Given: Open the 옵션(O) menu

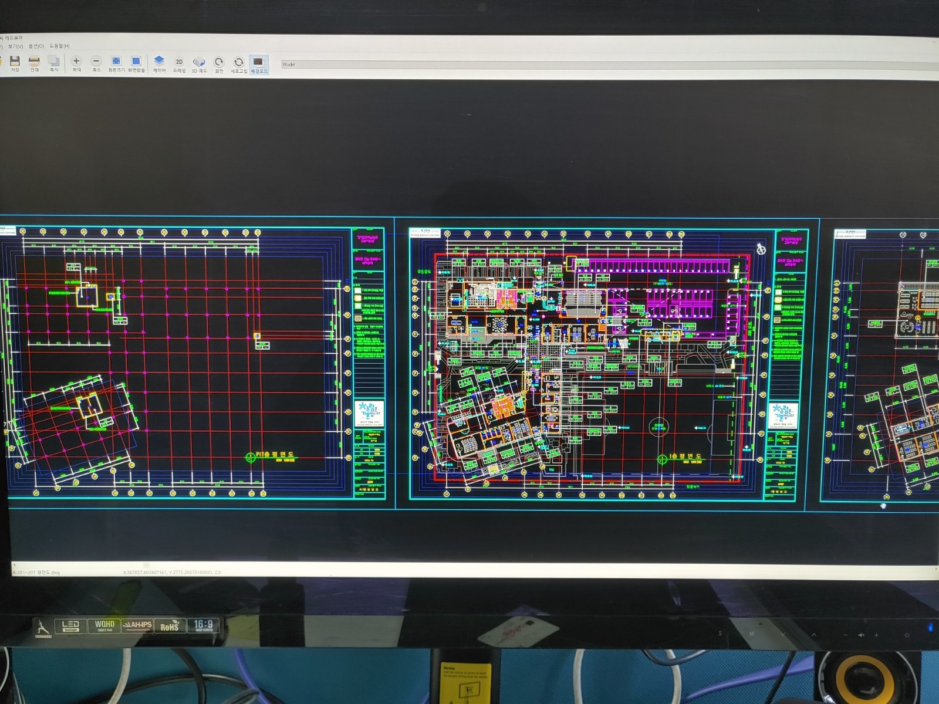Looking at the screenshot, I should click(x=36, y=46).
